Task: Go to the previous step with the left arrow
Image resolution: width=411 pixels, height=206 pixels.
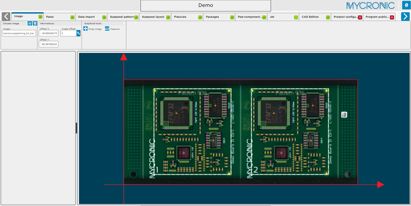Action: coord(6,17)
